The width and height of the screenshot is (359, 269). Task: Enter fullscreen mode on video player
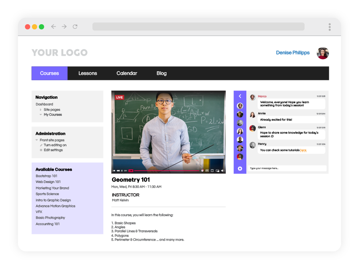tap(212, 171)
